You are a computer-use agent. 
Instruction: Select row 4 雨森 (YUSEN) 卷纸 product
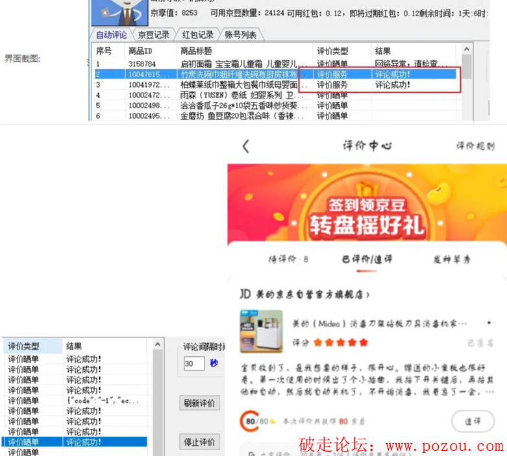pos(275,95)
